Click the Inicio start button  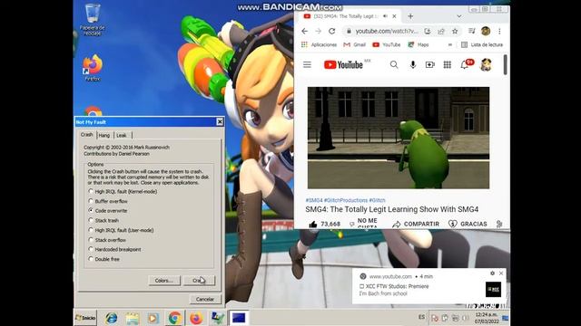coord(85,318)
